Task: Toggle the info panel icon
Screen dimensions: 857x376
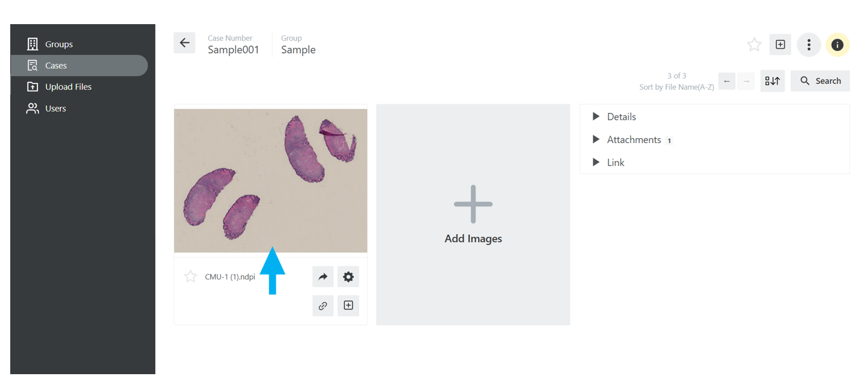Action: point(837,45)
